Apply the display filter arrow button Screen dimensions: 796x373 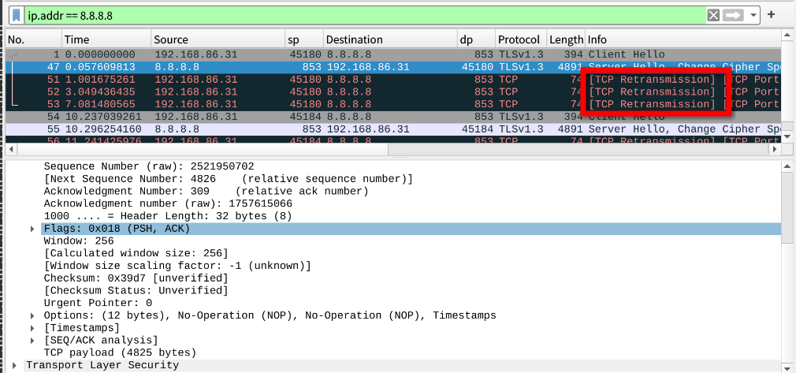732,15
